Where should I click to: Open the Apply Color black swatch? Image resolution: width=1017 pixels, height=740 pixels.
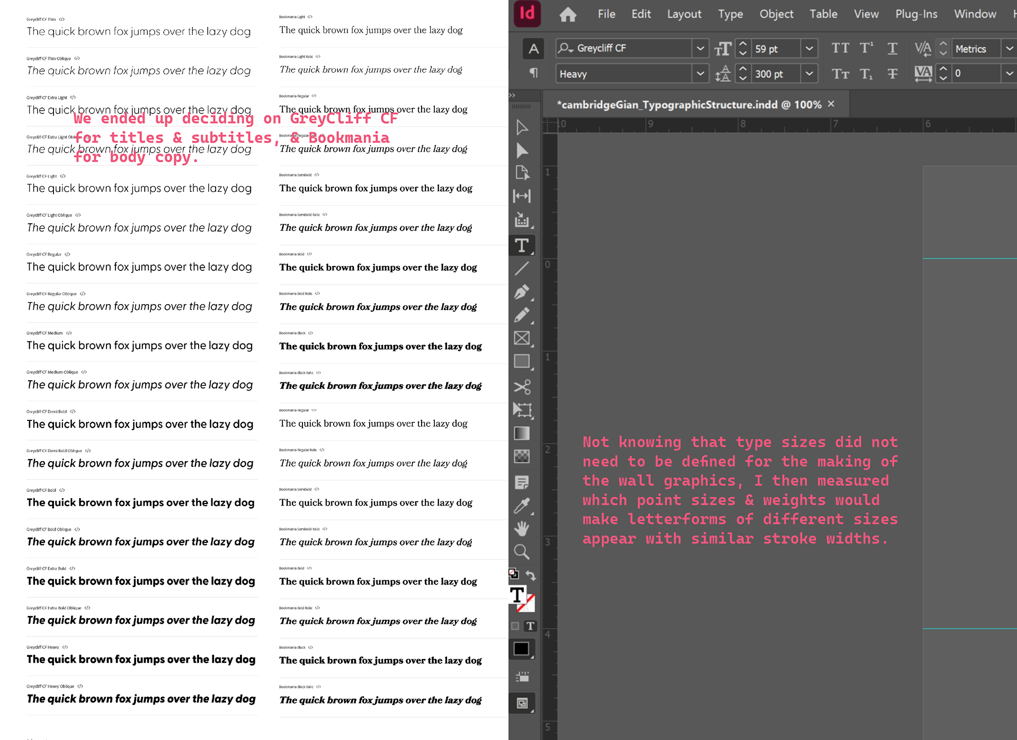point(522,649)
